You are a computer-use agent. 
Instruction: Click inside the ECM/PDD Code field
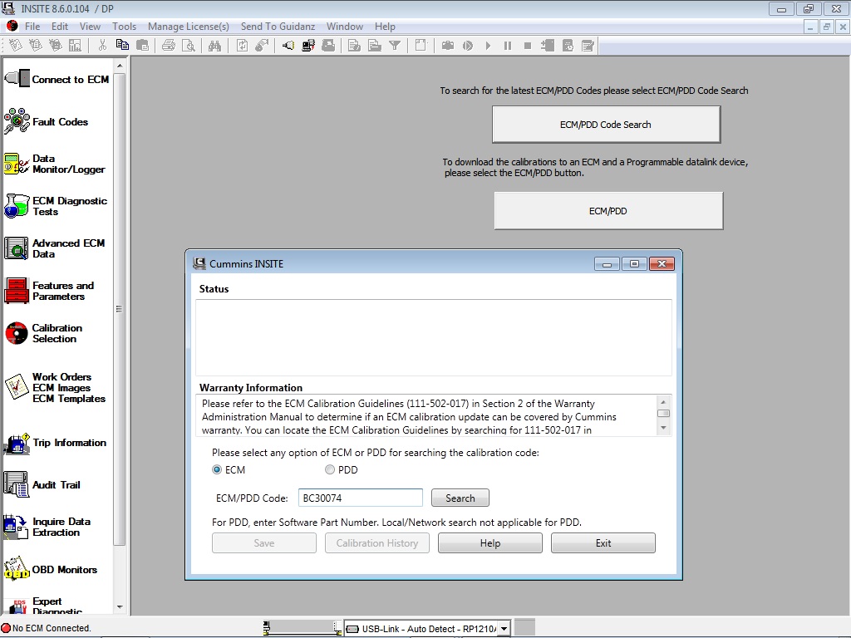pyautogui.click(x=360, y=497)
